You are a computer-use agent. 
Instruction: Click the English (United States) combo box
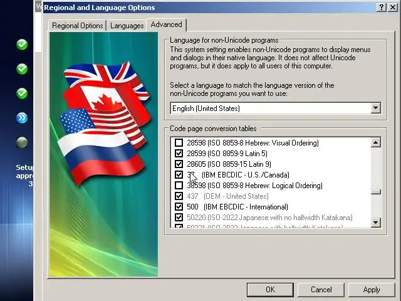[276, 108]
